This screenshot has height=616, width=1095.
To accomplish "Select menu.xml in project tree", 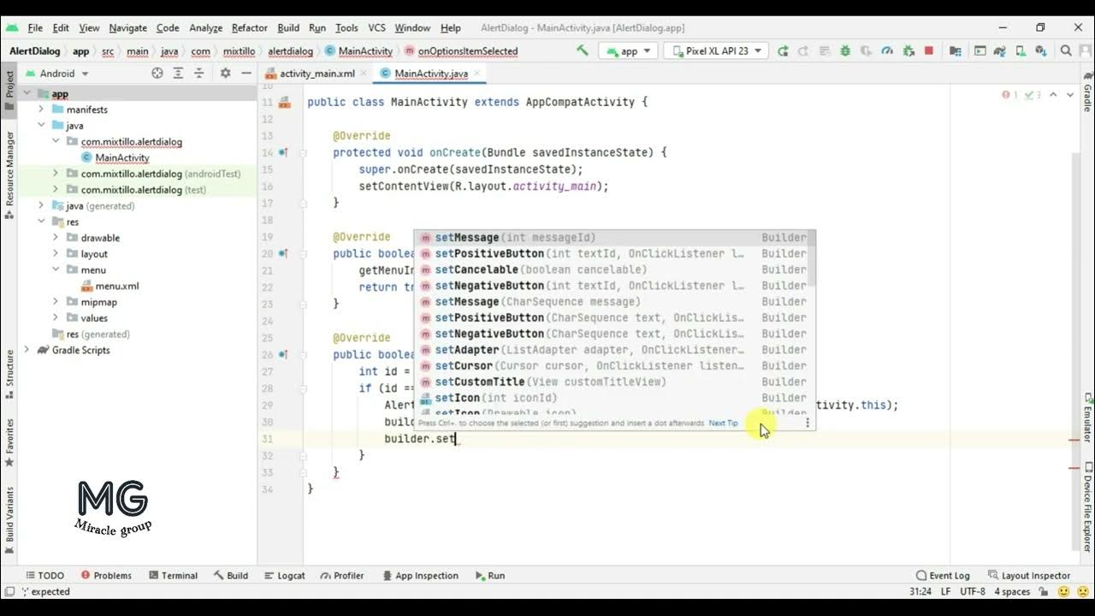I will [116, 286].
